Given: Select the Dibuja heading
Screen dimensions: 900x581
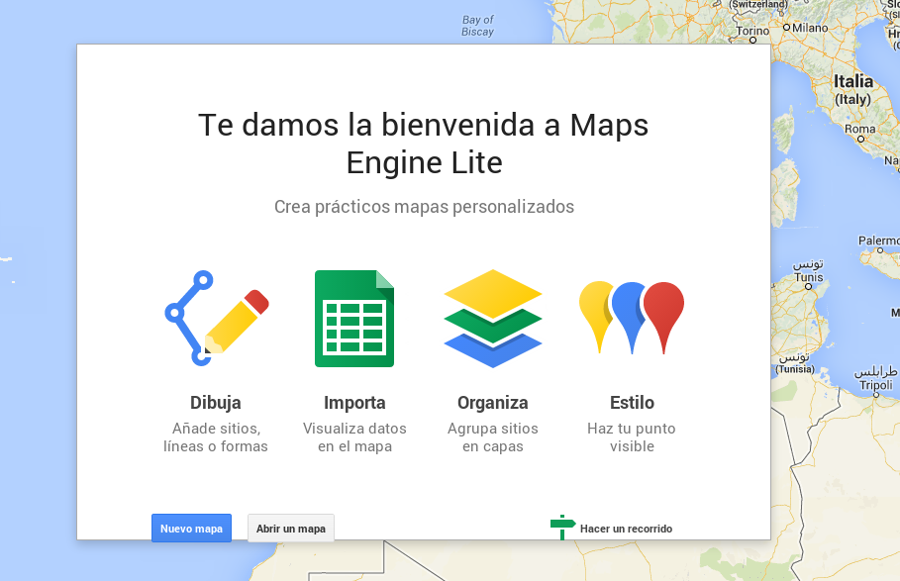Looking at the screenshot, I should click(x=216, y=403).
